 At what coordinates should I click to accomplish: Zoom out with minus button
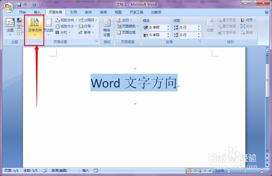point(229,171)
